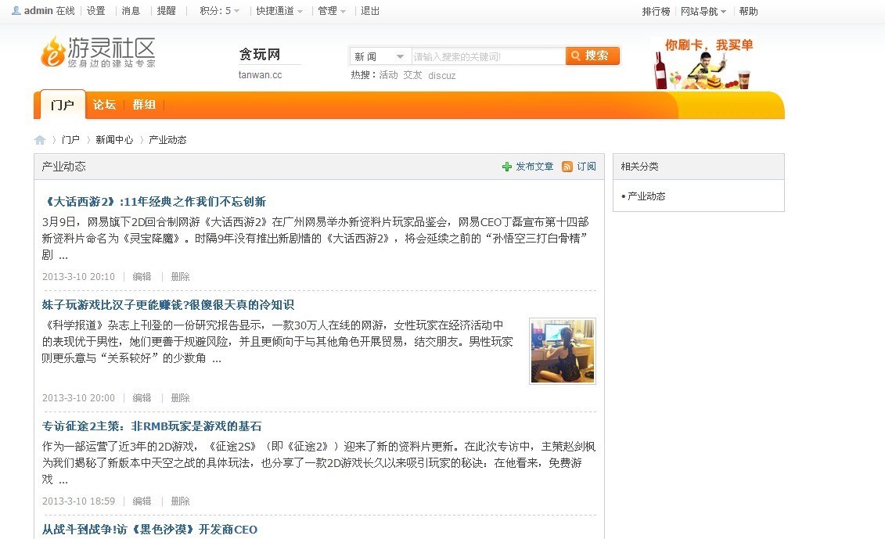
Task: Open article 专访征途2主策
Action: click(152, 426)
